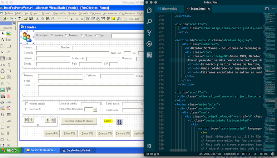Click the Editar (F5) button
This screenshot has width=277, height=158.
(69, 133)
